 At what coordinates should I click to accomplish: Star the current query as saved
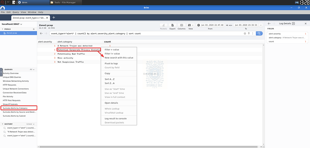coord(245,33)
